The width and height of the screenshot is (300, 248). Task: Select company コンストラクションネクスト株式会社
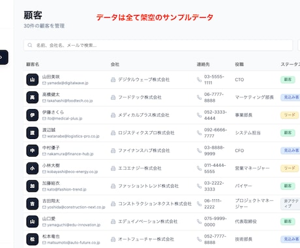(x=155, y=204)
